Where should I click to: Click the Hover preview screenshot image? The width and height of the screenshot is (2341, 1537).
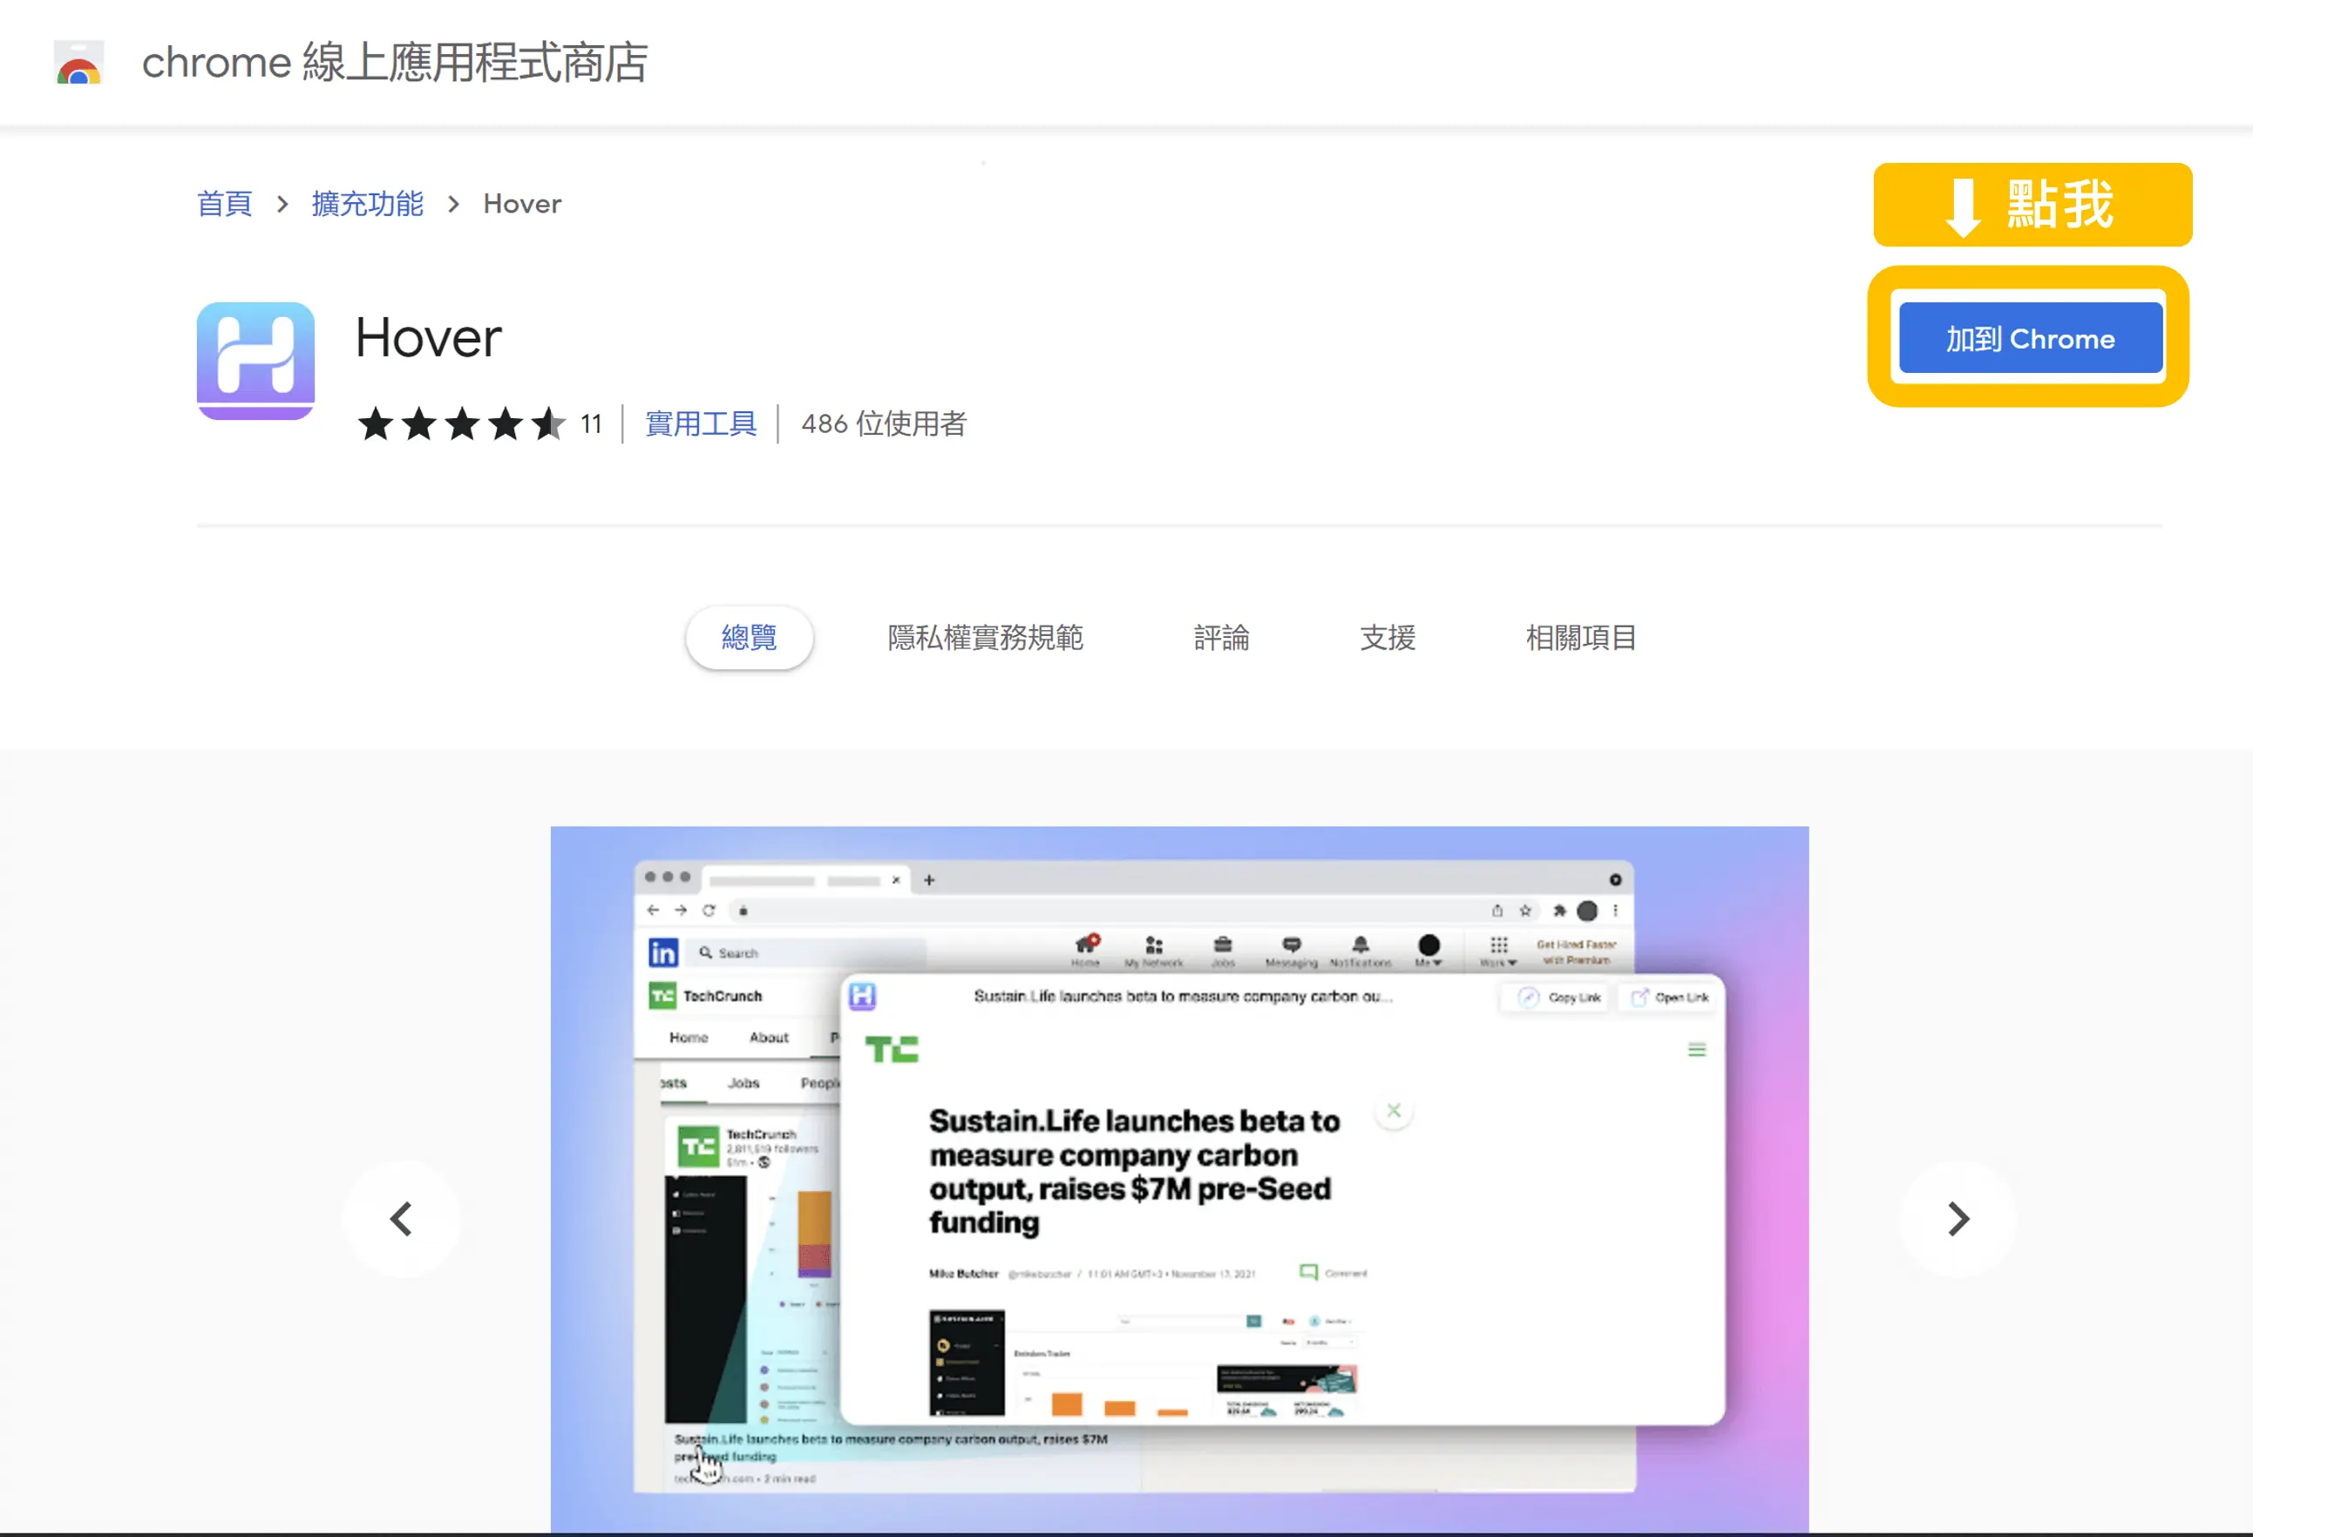click(x=1179, y=1179)
